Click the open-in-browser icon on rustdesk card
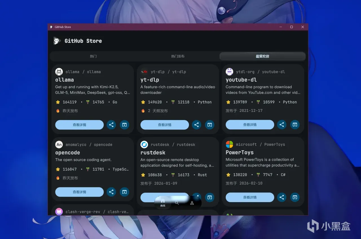This screenshot has width=361, height=239. pyautogui.click(x=210, y=197)
